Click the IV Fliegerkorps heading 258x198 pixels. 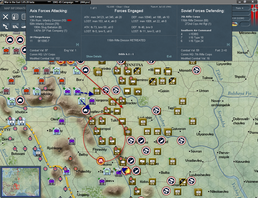click(x=40, y=37)
